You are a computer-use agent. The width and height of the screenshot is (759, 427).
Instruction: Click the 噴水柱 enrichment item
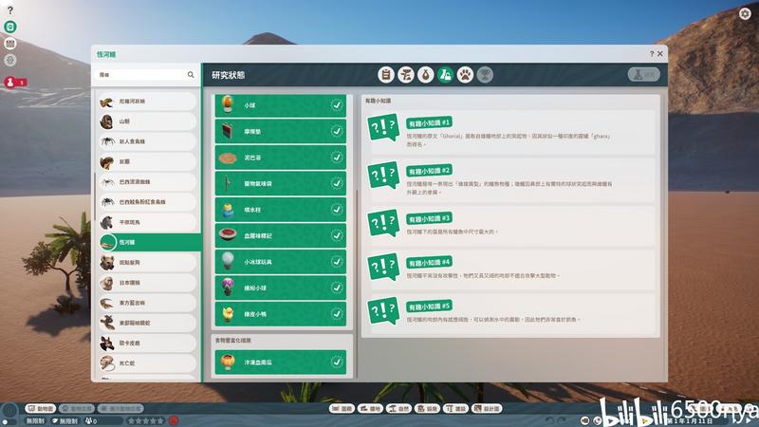pyautogui.click(x=281, y=210)
